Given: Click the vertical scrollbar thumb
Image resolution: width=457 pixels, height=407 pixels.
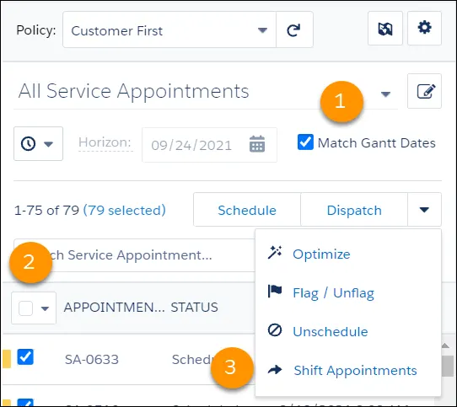Looking at the screenshot, I should pos(447,366).
